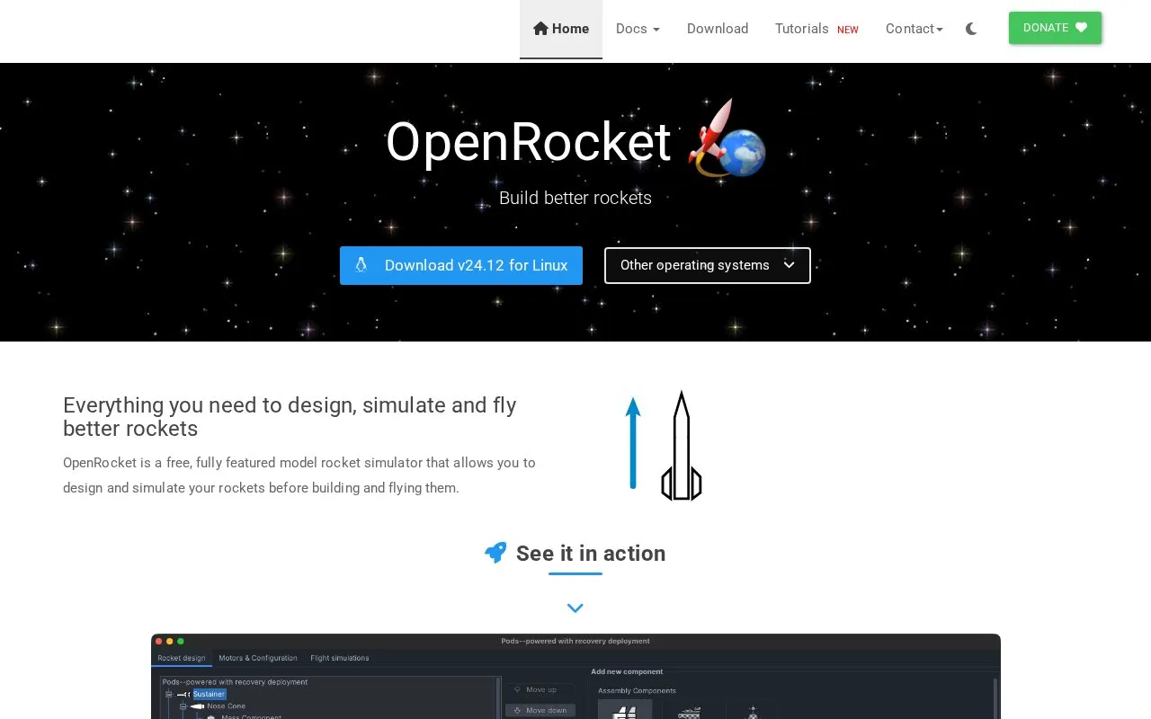Click the green DONATE button
1151x719 pixels.
[x=1055, y=28]
